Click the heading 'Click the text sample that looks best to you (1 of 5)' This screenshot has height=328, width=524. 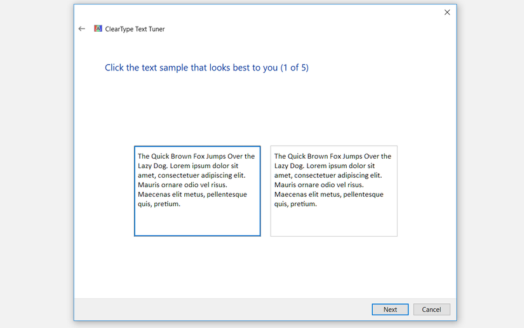[206, 68]
